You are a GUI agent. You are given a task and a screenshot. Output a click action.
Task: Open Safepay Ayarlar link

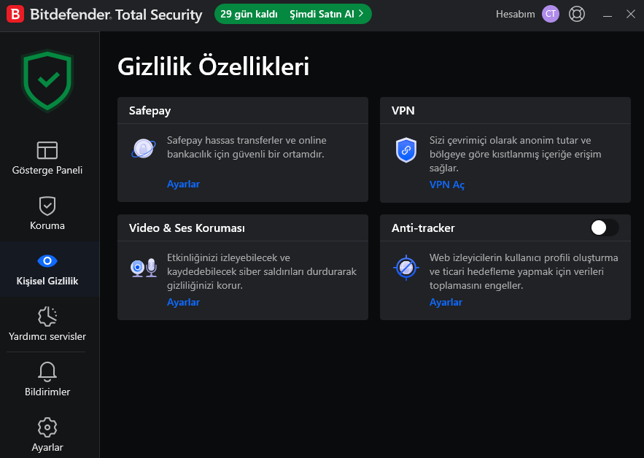pos(183,184)
